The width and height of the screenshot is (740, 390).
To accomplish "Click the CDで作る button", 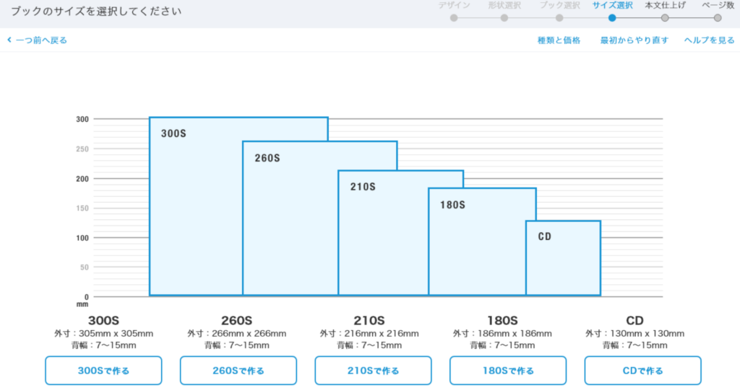I will (x=642, y=371).
